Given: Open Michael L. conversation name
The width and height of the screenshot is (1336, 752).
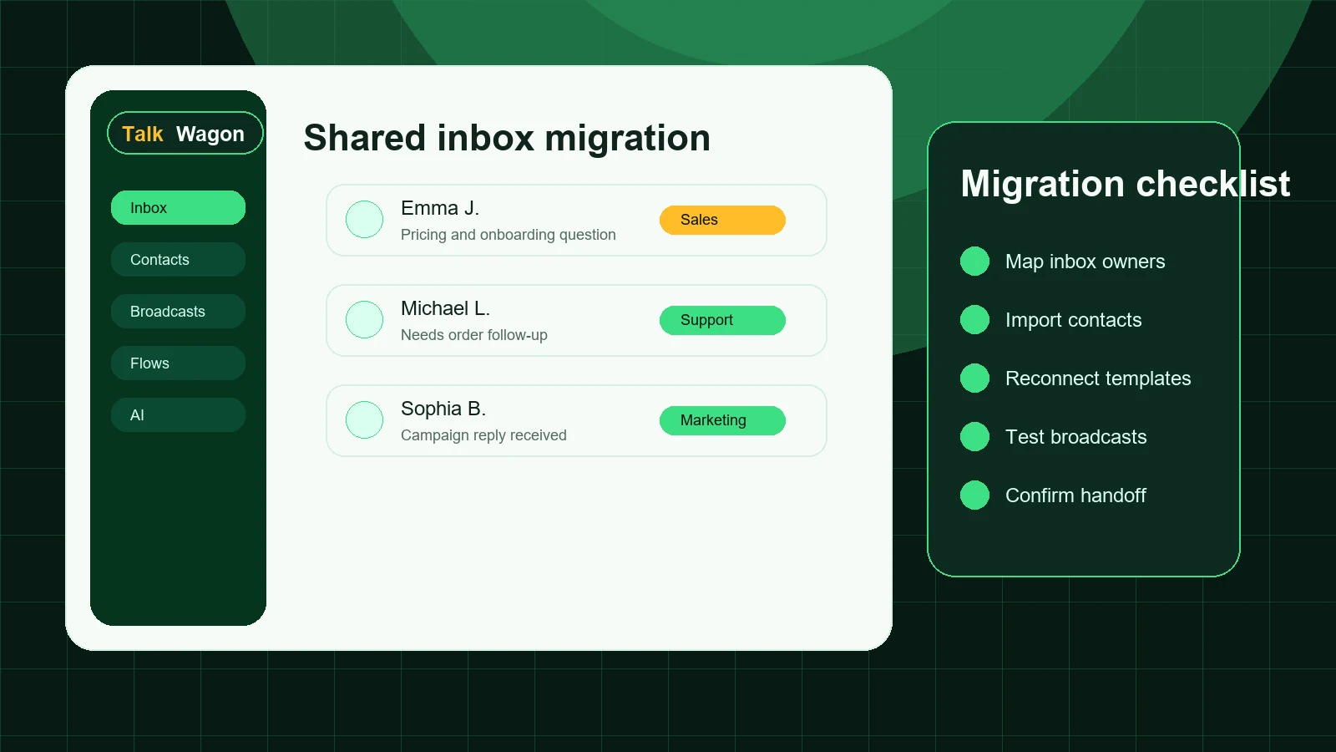Looking at the screenshot, I should [445, 308].
